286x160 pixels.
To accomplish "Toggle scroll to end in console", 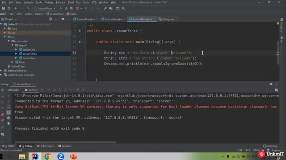I will [x=8, y=112].
